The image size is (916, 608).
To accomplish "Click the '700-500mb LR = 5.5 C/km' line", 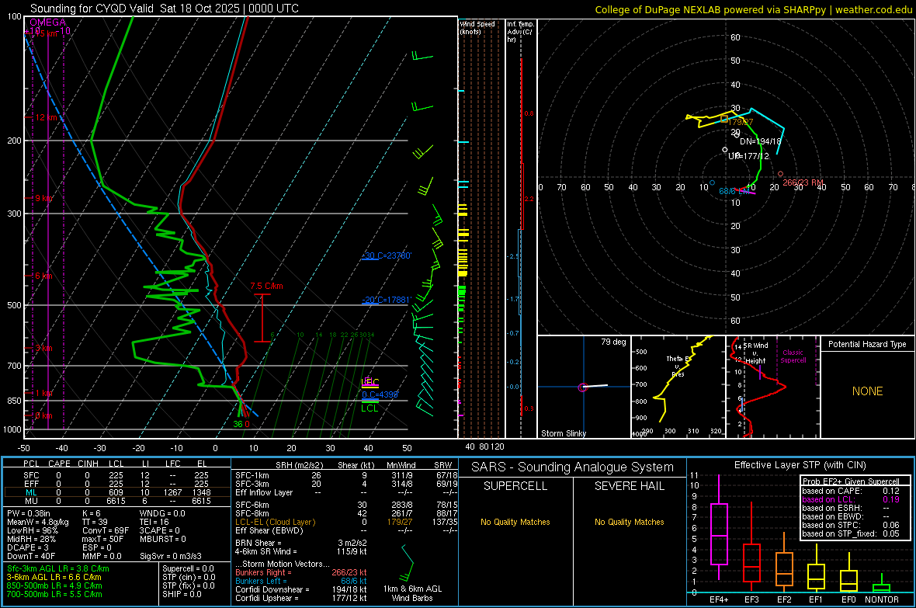I will (x=54, y=594).
